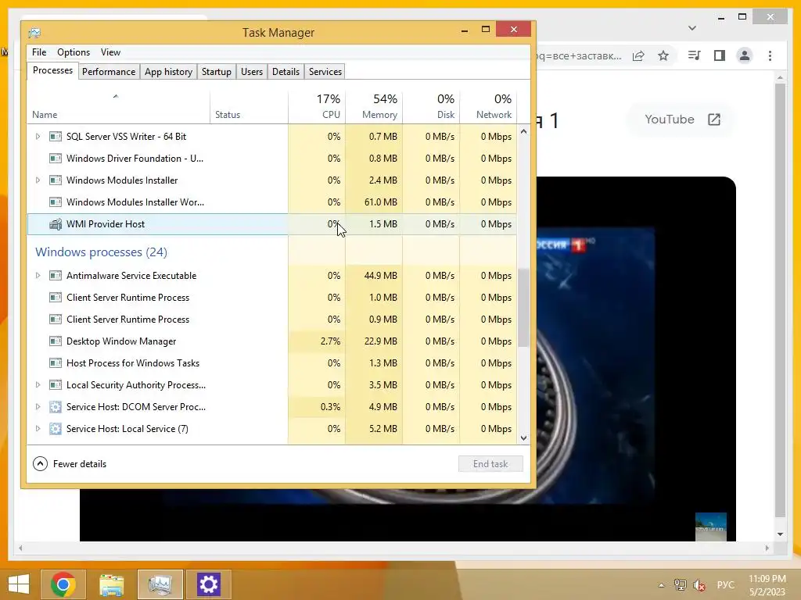This screenshot has height=600, width=801.
Task: Open the YouTube link in browser
Action: pos(682,120)
